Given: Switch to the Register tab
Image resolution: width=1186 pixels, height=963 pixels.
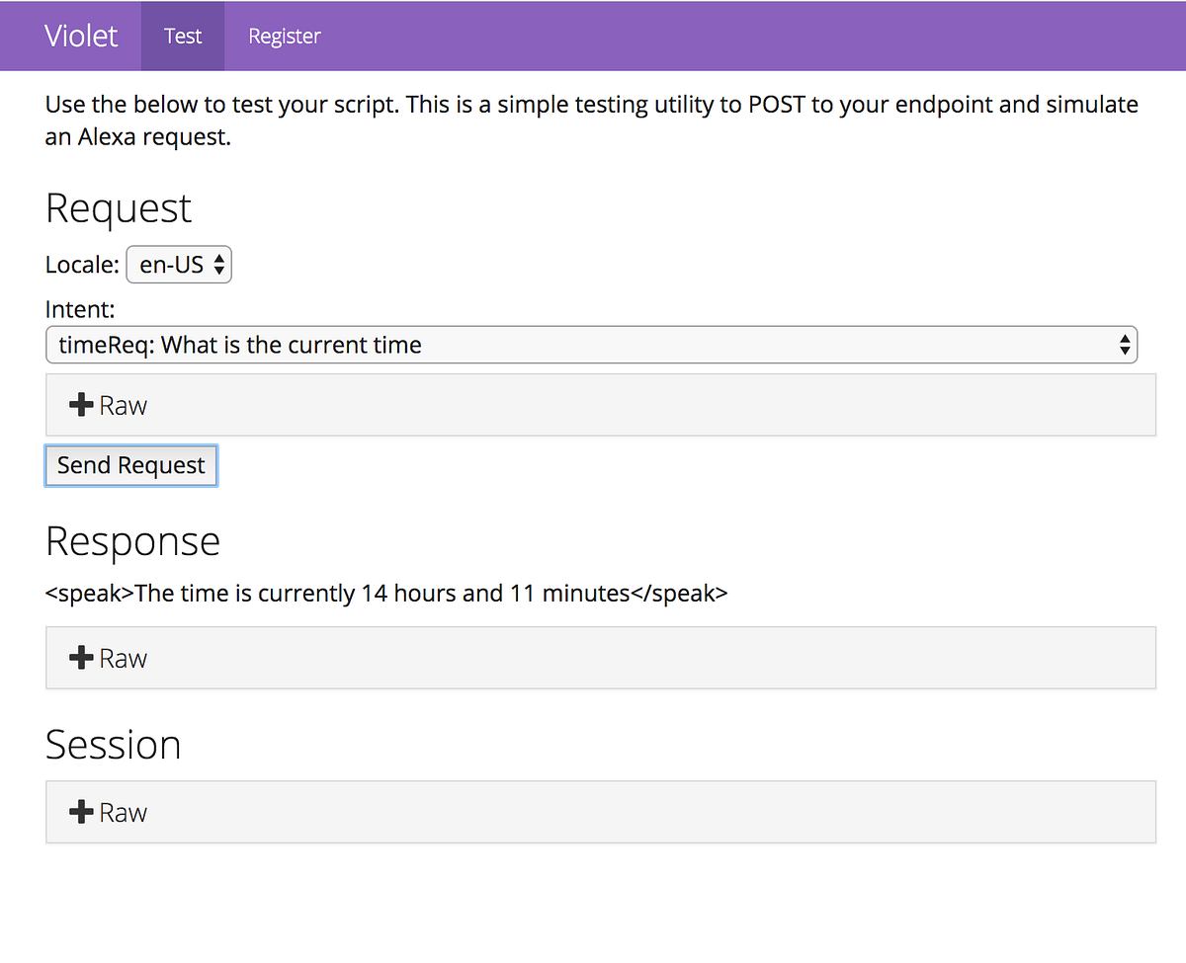Looking at the screenshot, I should pyautogui.click(x=285, y=36).
